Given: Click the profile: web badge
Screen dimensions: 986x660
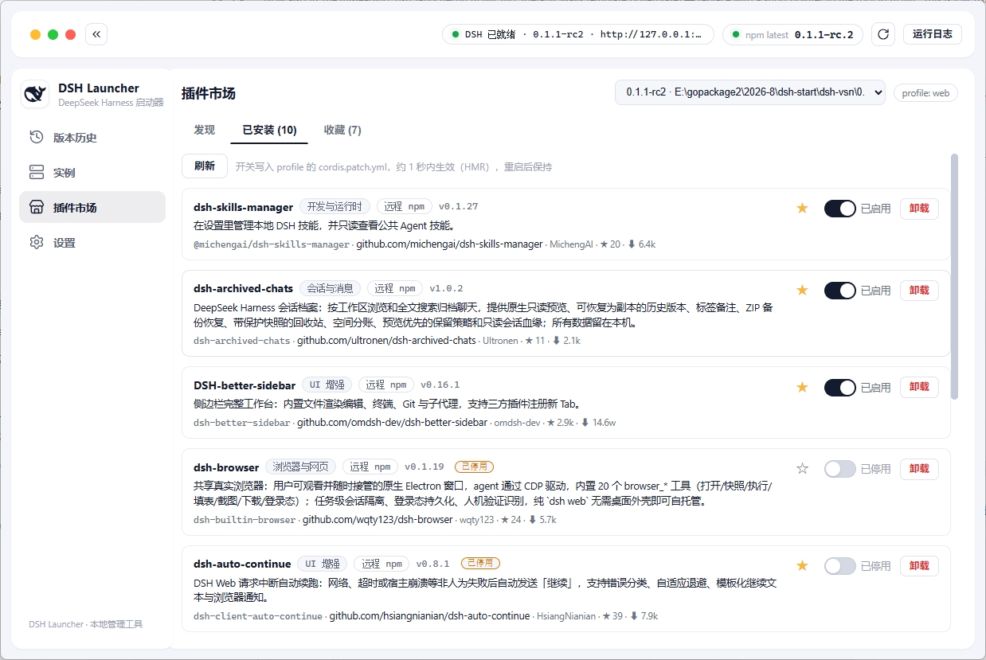Looking at the screenshot, I should 925,93.
